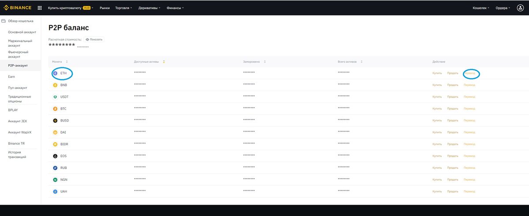
Task: Click the P2P баланс heading
Action: click(x=68, y=28)
